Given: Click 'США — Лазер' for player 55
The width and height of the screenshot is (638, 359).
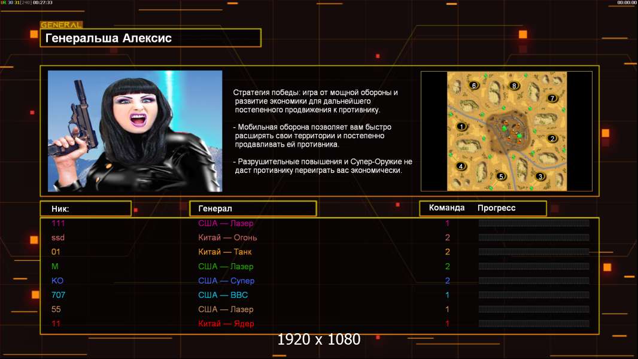Looking at the screenshot, I should click(226, 309).
